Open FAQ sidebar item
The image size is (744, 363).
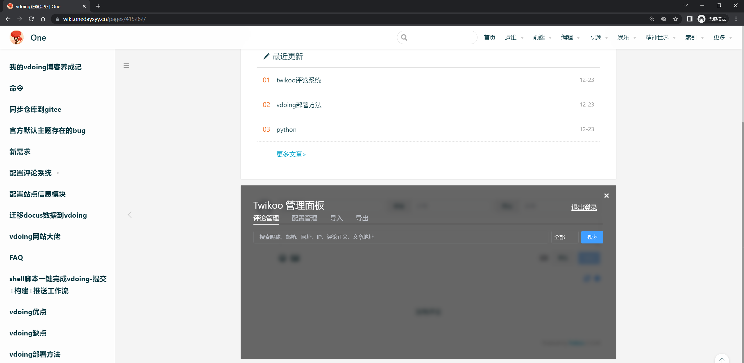[x=16, y=258]
